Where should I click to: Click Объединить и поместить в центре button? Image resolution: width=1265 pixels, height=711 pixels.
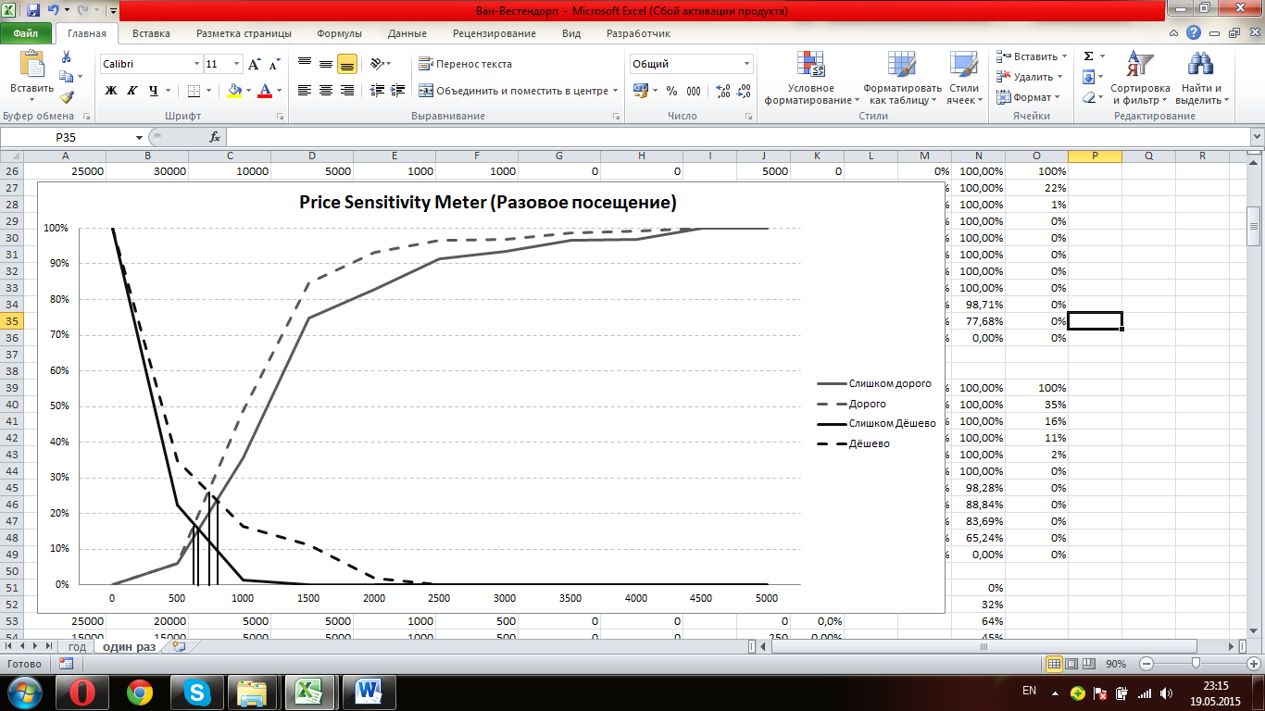[x=514, y=91]
